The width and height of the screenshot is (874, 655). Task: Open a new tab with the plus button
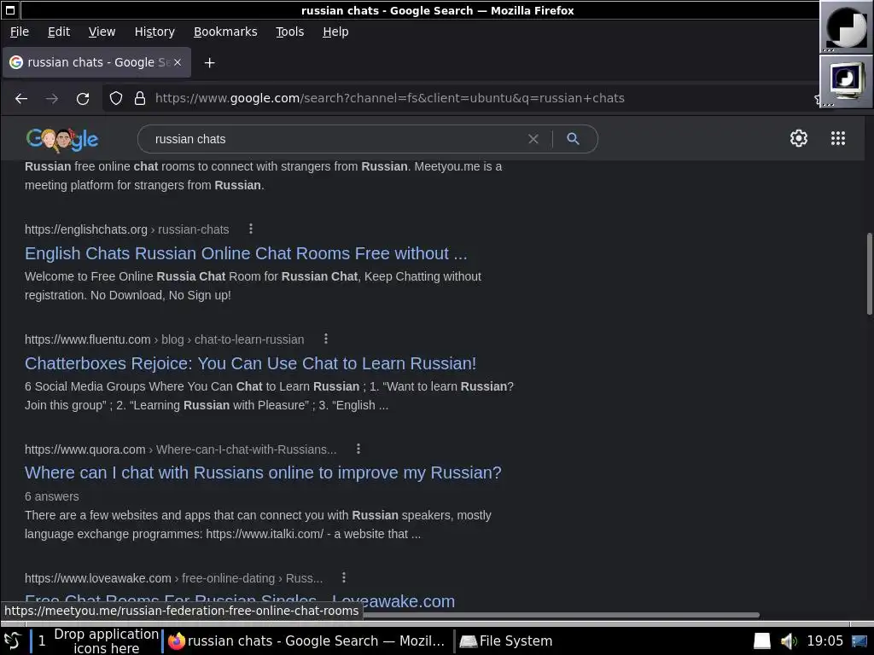pos(210,63)
